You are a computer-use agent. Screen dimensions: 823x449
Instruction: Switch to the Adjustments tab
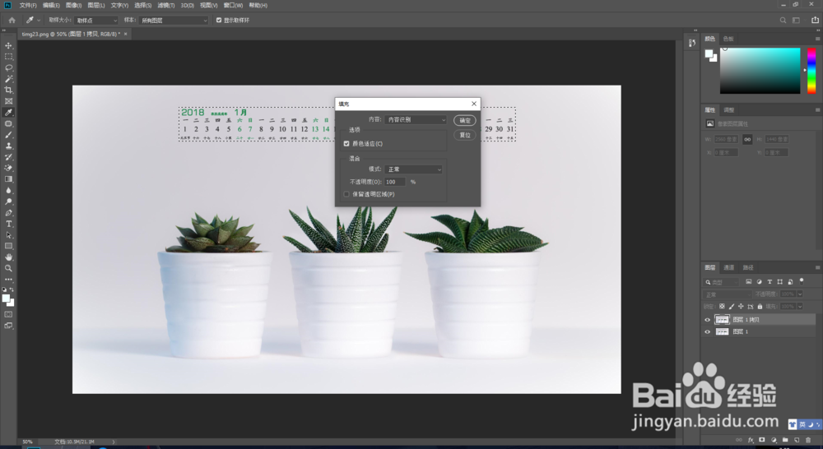coord(729,110)
